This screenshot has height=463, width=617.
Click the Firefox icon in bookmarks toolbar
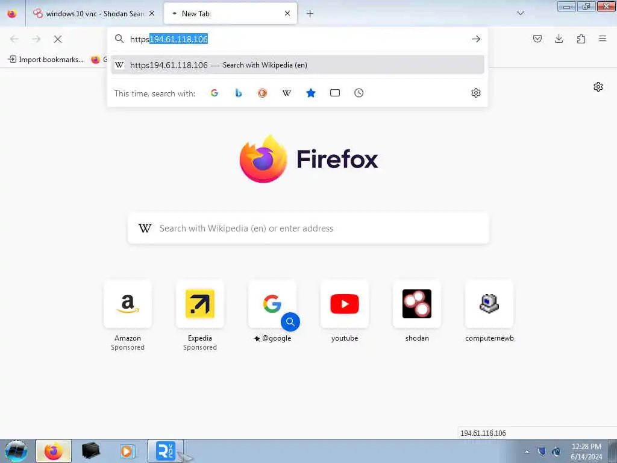96,60
